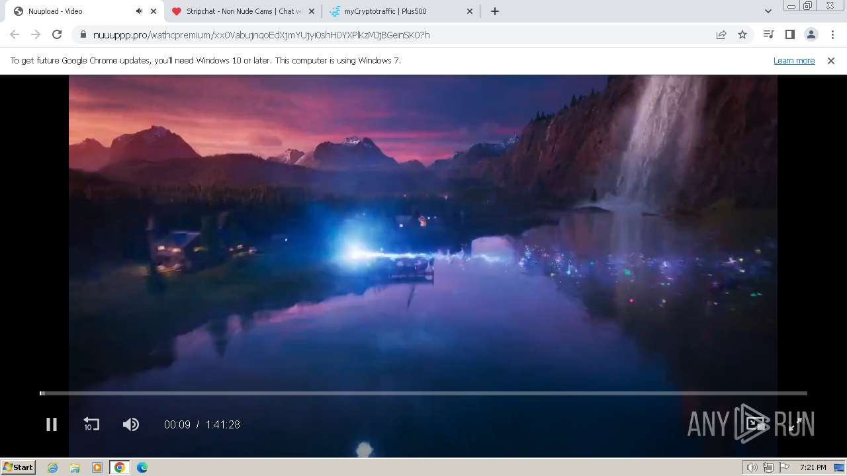Open the Learn more link
The image size is (847, 476).
(x=794, y=60)
